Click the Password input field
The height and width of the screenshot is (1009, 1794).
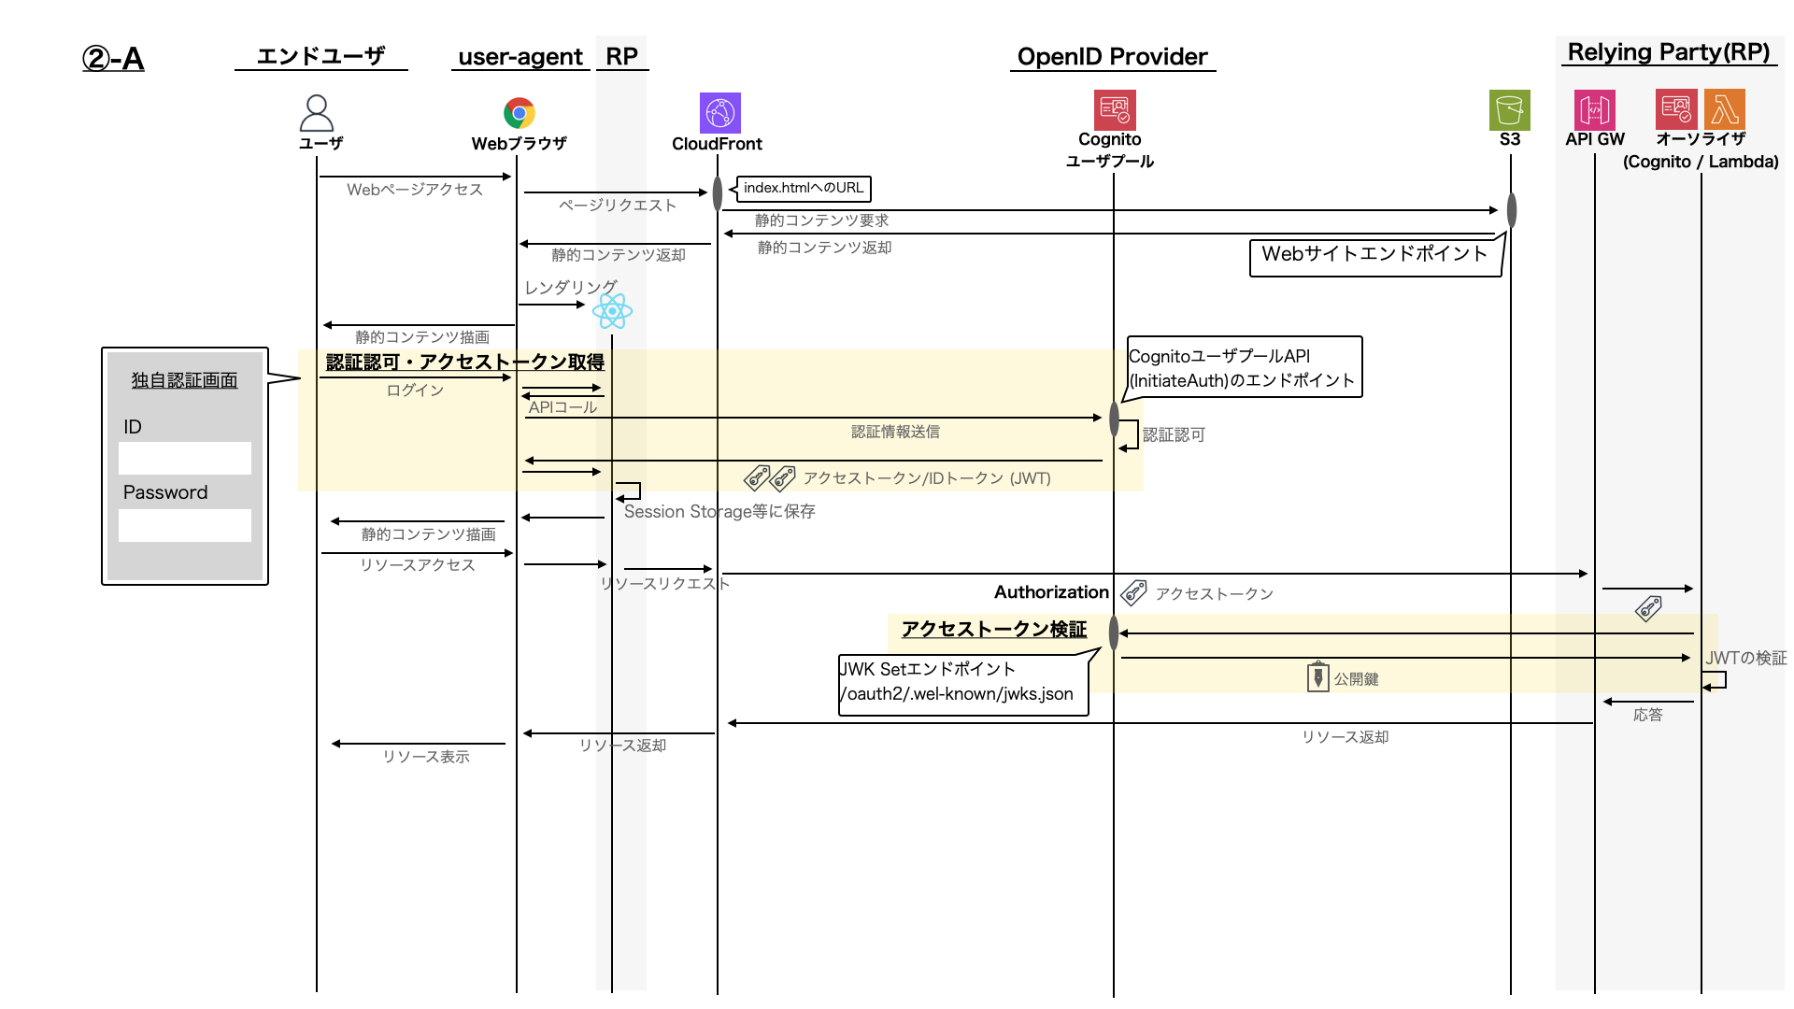pos(185,525)
